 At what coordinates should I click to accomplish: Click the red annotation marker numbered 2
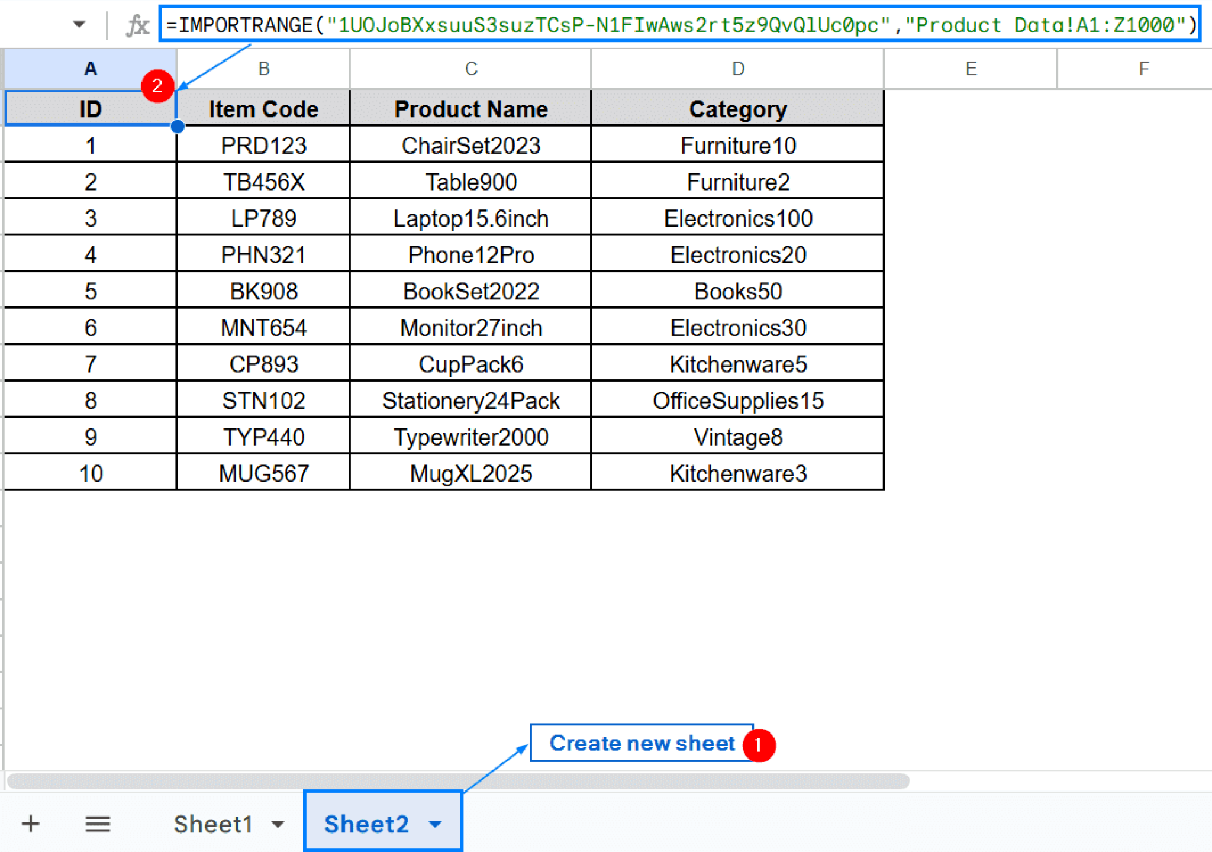coord(158,87)
